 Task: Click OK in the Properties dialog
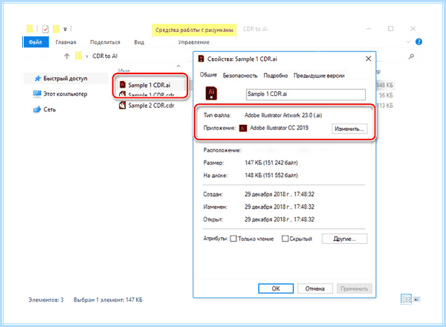[276, 288]
